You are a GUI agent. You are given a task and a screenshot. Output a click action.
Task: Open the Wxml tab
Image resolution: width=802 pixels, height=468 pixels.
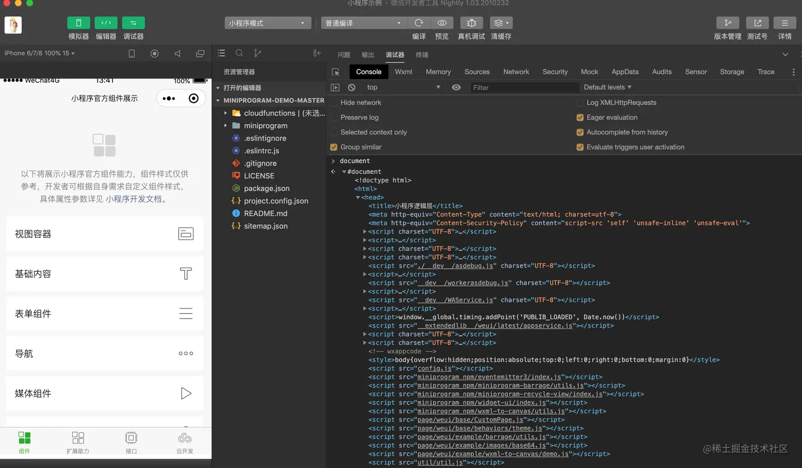coord(404,72)
